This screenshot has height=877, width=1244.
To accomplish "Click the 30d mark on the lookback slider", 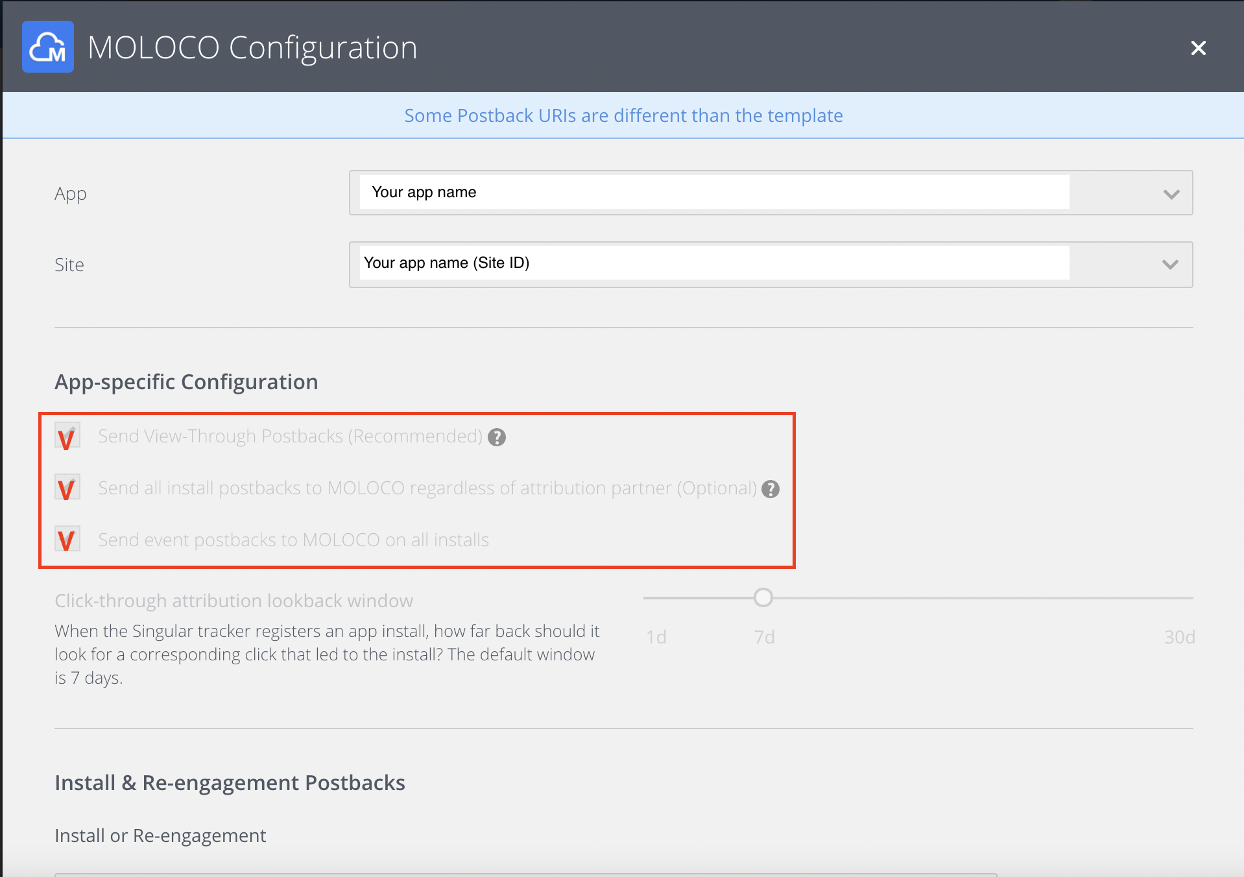I will 1179,637.
